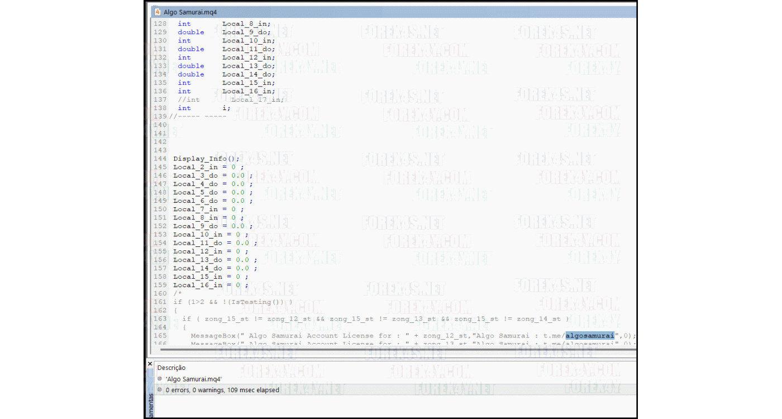Close the output panel with the X button

(150, 364)
